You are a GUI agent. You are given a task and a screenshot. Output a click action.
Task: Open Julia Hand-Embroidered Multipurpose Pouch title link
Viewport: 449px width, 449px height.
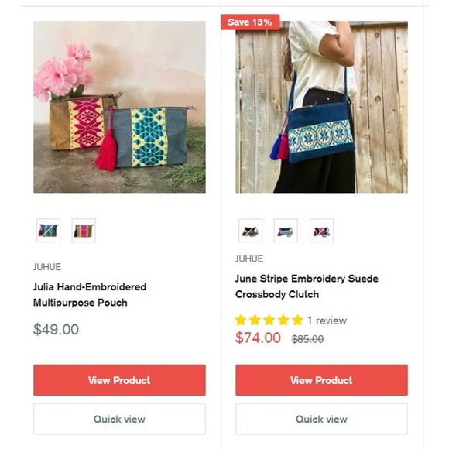click(90, 295)
